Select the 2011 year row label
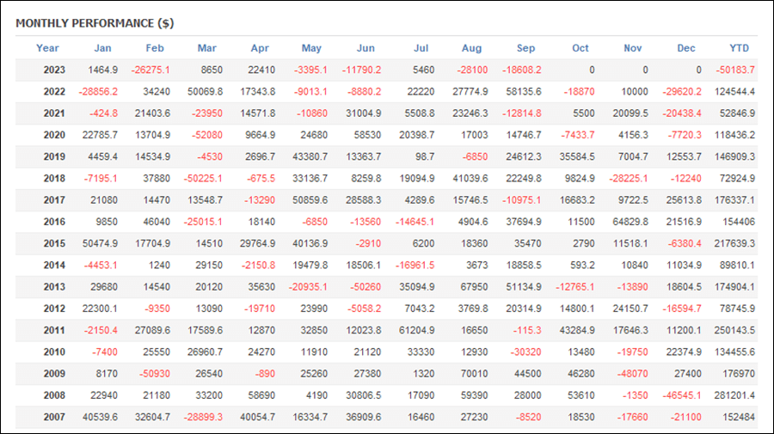Screen dimensions: 774x434 54,330
